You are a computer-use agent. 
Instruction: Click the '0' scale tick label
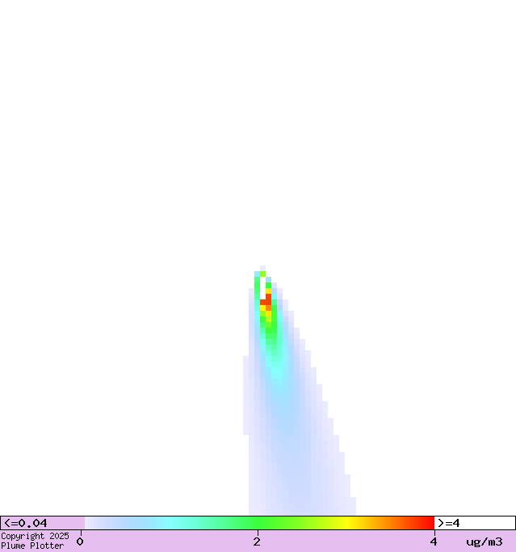click(x=80, y=542)
